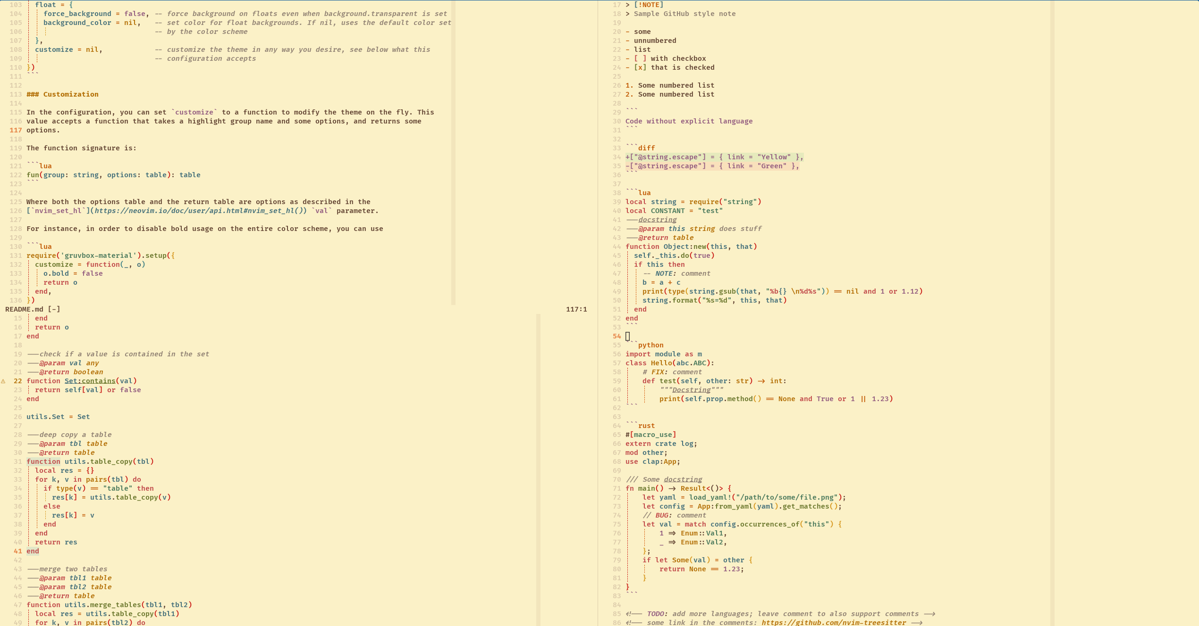Image resolution: width=1199 pixels, height=626 pixels.
Task: Click the ```diff code fence opener
Action: (640, 148)
